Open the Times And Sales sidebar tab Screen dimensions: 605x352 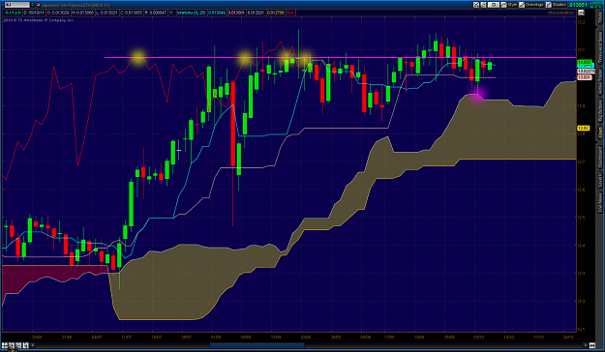coord(600,47)
